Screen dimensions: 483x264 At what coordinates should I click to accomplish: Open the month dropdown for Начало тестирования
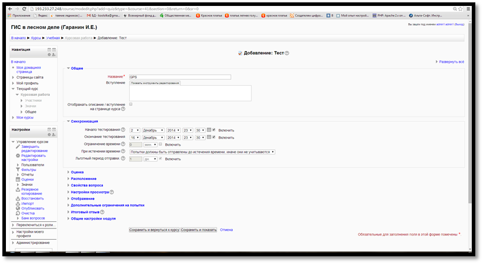point(153,130)
